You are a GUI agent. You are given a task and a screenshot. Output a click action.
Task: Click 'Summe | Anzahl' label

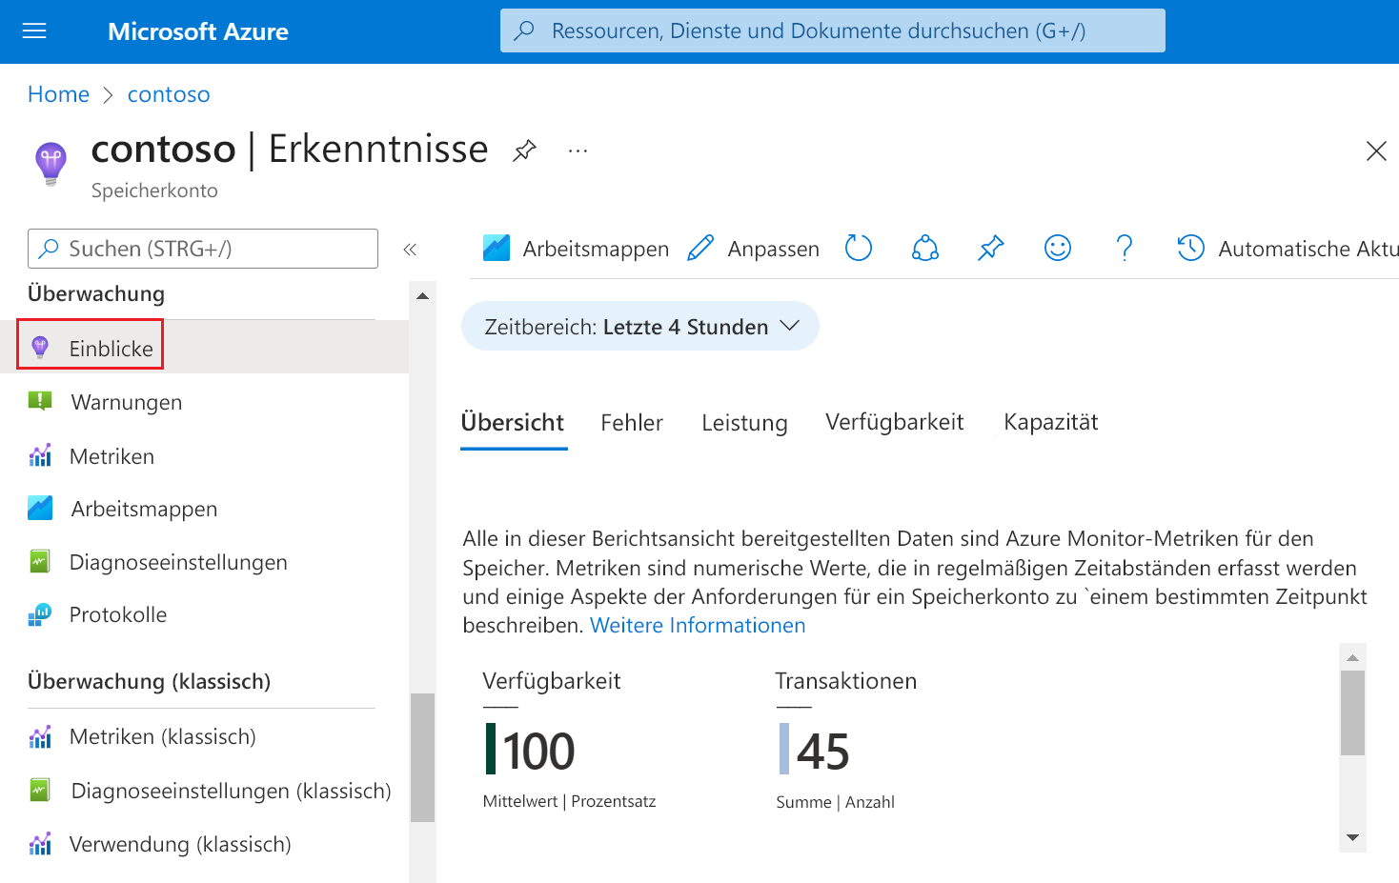click(x=835, y=802)
